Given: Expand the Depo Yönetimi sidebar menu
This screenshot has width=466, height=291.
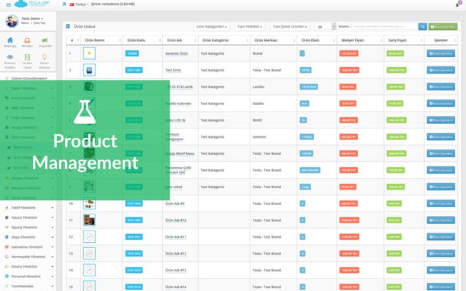Looking at the screenshot, I should 29,237.
